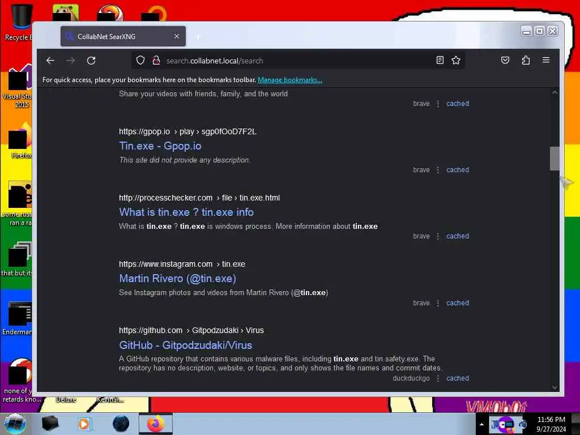
Task: Toggle reader view icon in address bar
Action: tap(440, 60)
